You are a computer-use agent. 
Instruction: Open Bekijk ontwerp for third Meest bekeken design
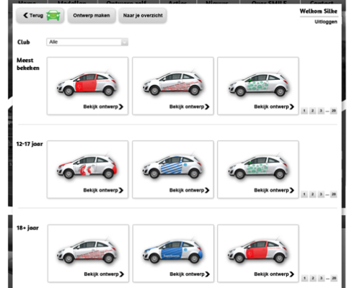click(274, 107)
